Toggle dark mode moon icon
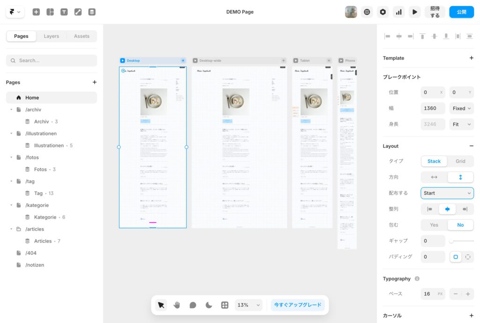The width and height of the screenshot is (480, 323). (x=209, y=305)
